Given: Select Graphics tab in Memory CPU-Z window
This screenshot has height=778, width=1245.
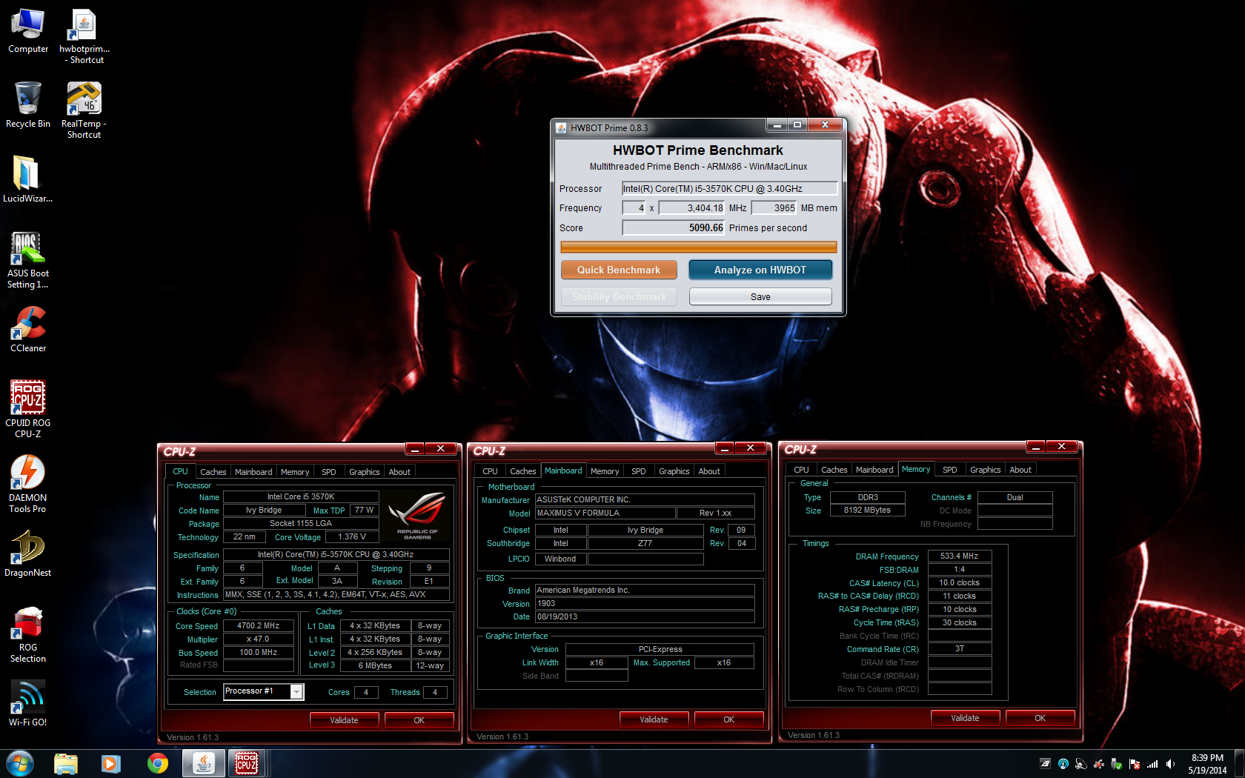Looking at the screenshot, I should 986,470.
